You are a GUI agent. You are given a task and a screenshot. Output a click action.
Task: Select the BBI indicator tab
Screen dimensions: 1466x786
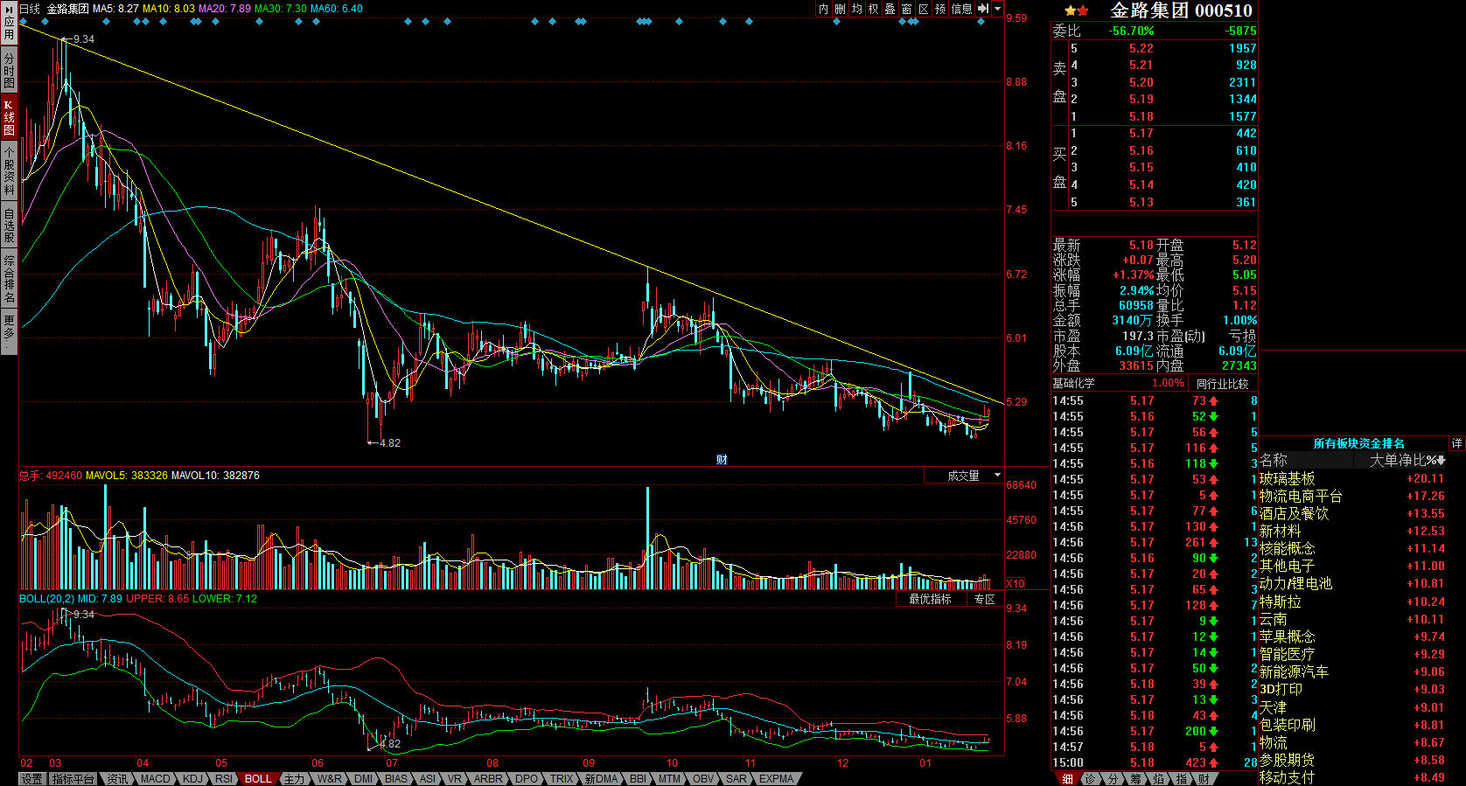(x=639, y=779)
